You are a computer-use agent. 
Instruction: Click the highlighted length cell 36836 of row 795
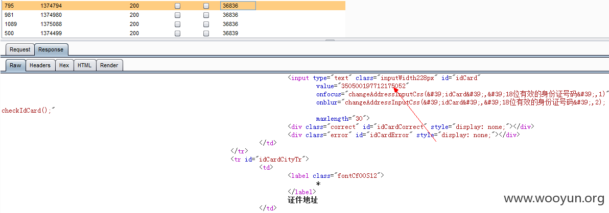tap(238, 6)
